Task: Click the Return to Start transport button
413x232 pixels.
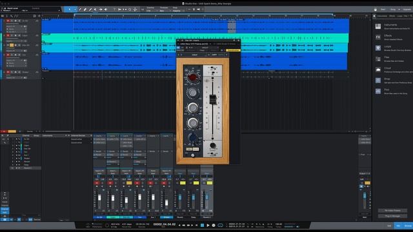Action: pos(196,225)
